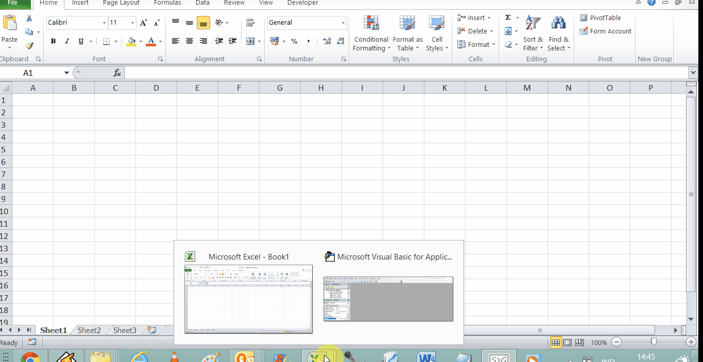Insert a PivotTable
The height and width of the screenshot is (362, 703).
[601, 17]
